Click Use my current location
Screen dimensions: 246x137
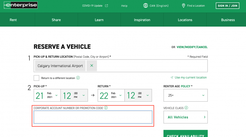click(x=190, y=78)
